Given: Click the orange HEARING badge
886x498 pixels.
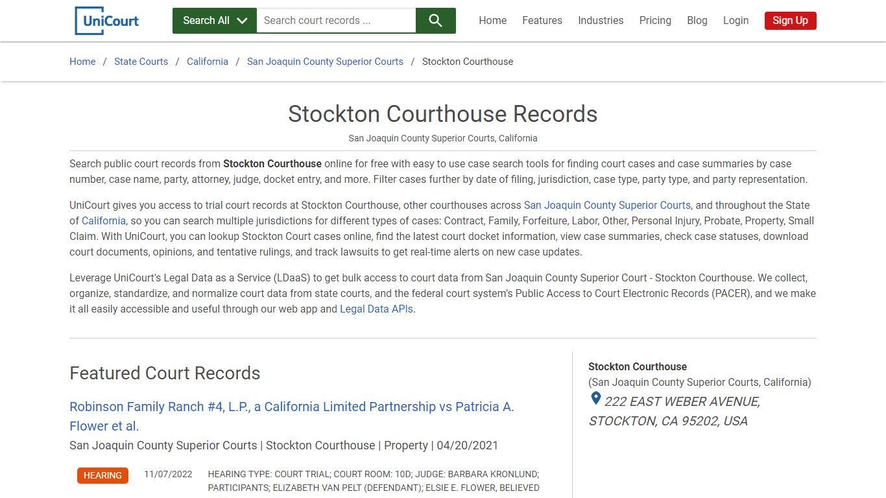Looking at the screenshot, I should [x=102, y=475].
